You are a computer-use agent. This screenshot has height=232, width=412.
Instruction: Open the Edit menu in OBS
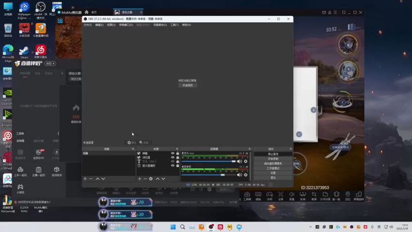pos(99,25)
